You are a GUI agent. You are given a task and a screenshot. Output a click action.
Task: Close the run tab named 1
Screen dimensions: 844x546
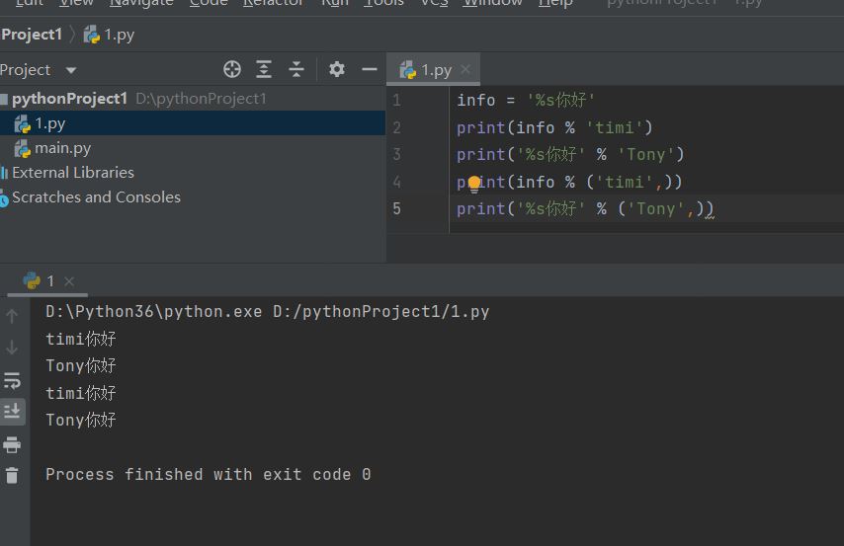69,280
